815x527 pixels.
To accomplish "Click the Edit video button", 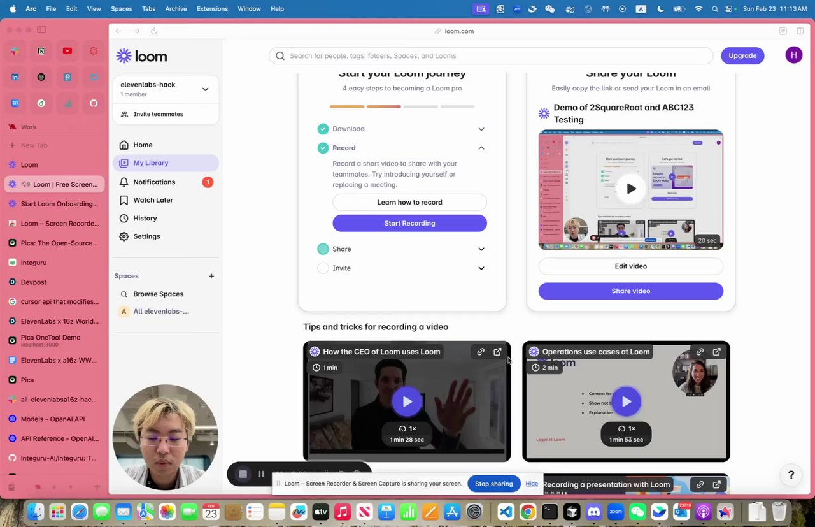I will [631, 266].
